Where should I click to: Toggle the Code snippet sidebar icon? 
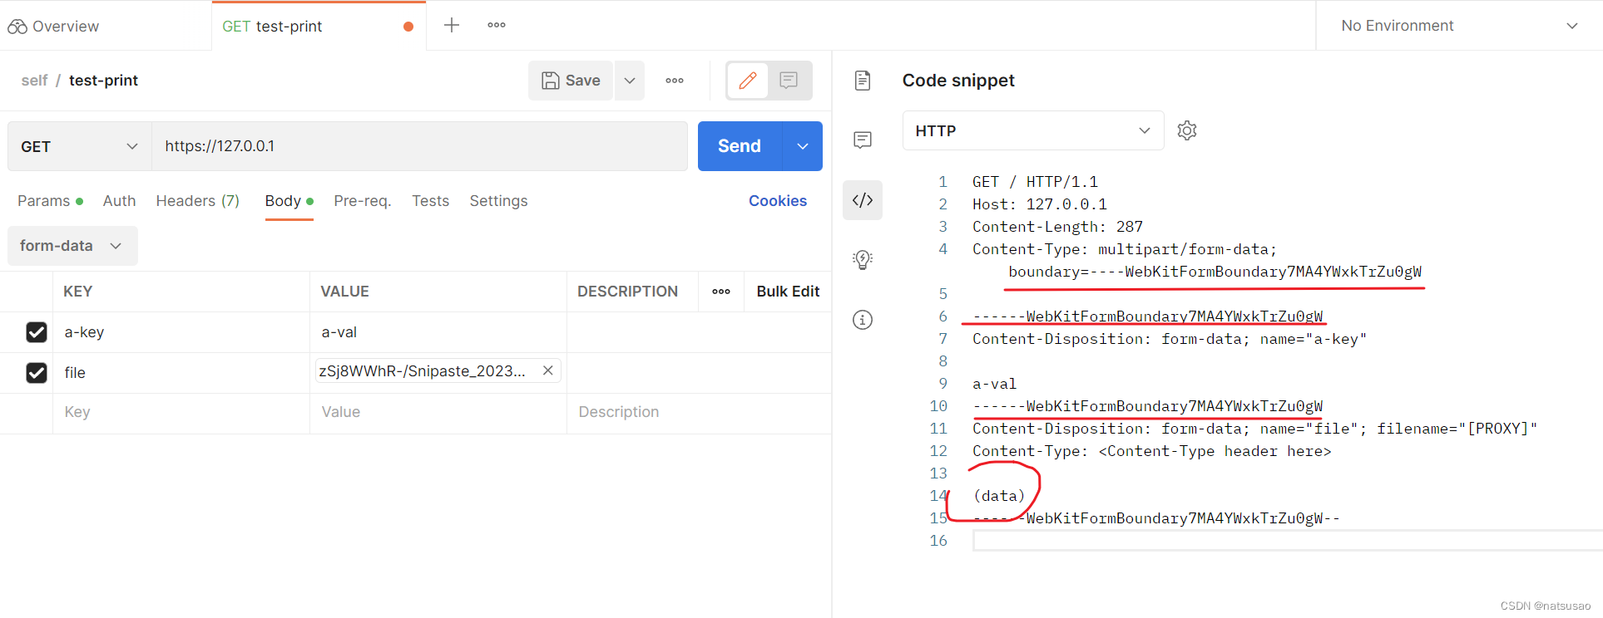pyautogui.click(x=863, y=200)
